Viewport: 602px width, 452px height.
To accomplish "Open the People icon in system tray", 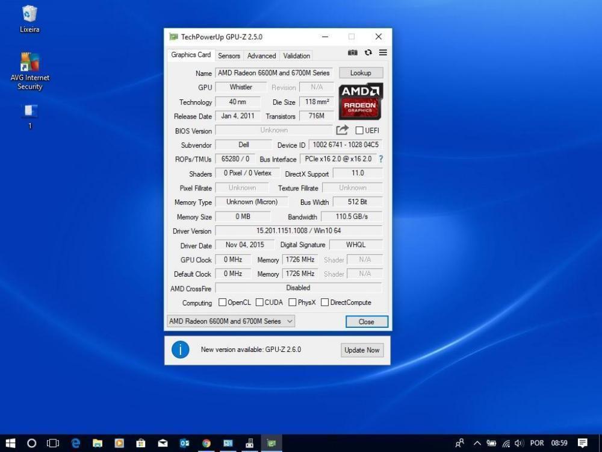I will tap(459, 443).
